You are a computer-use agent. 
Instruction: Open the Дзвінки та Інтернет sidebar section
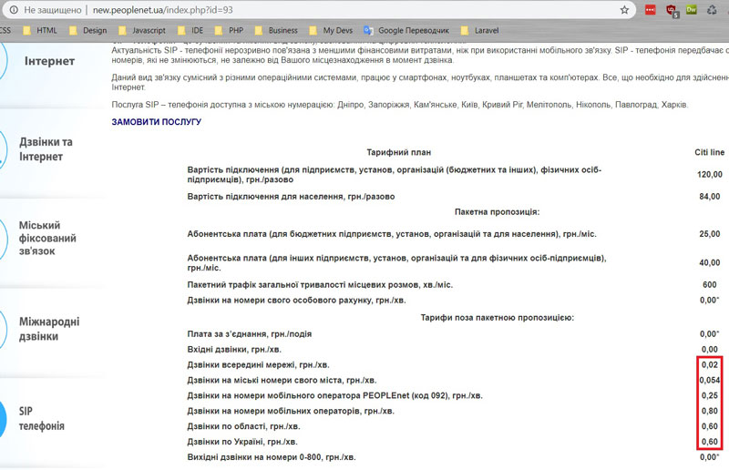coord(46,149)
